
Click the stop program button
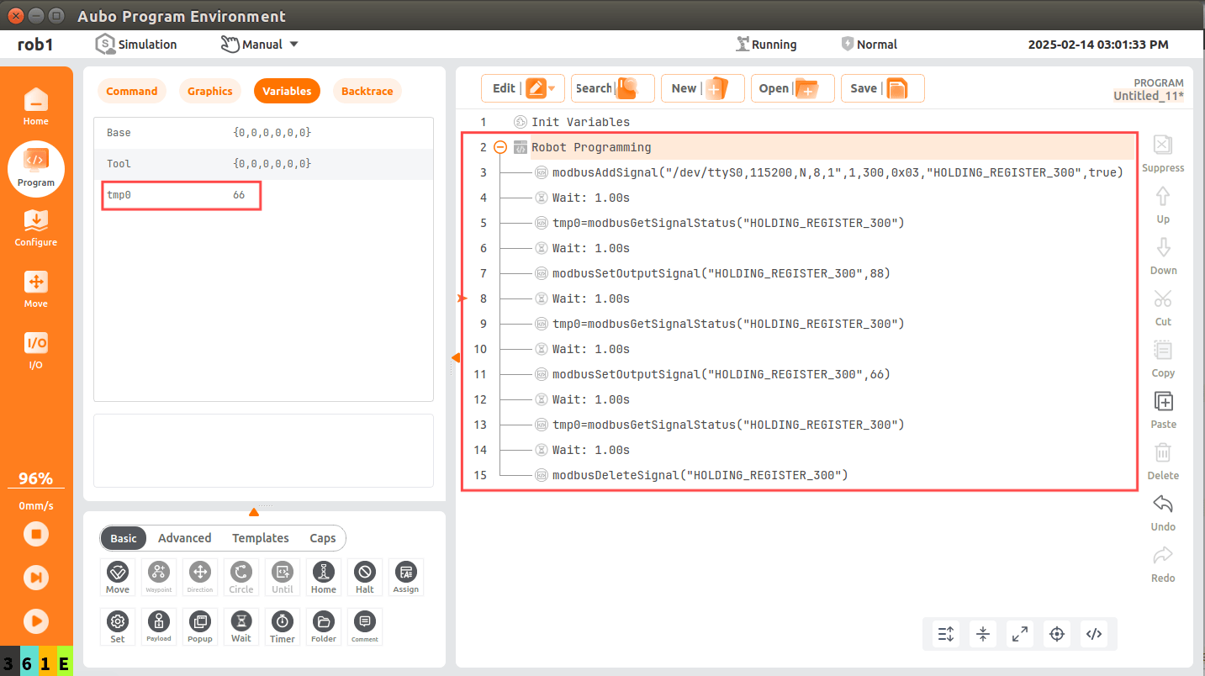35,534
